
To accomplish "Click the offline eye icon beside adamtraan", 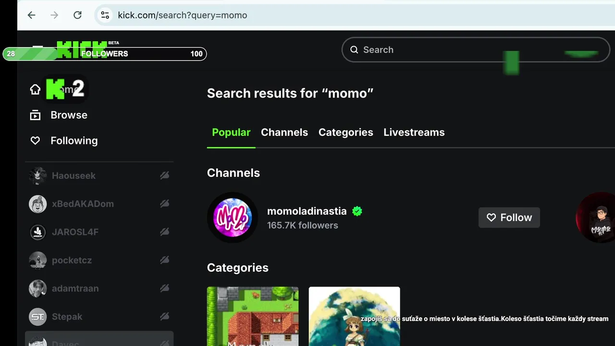I will pos(164,288).
